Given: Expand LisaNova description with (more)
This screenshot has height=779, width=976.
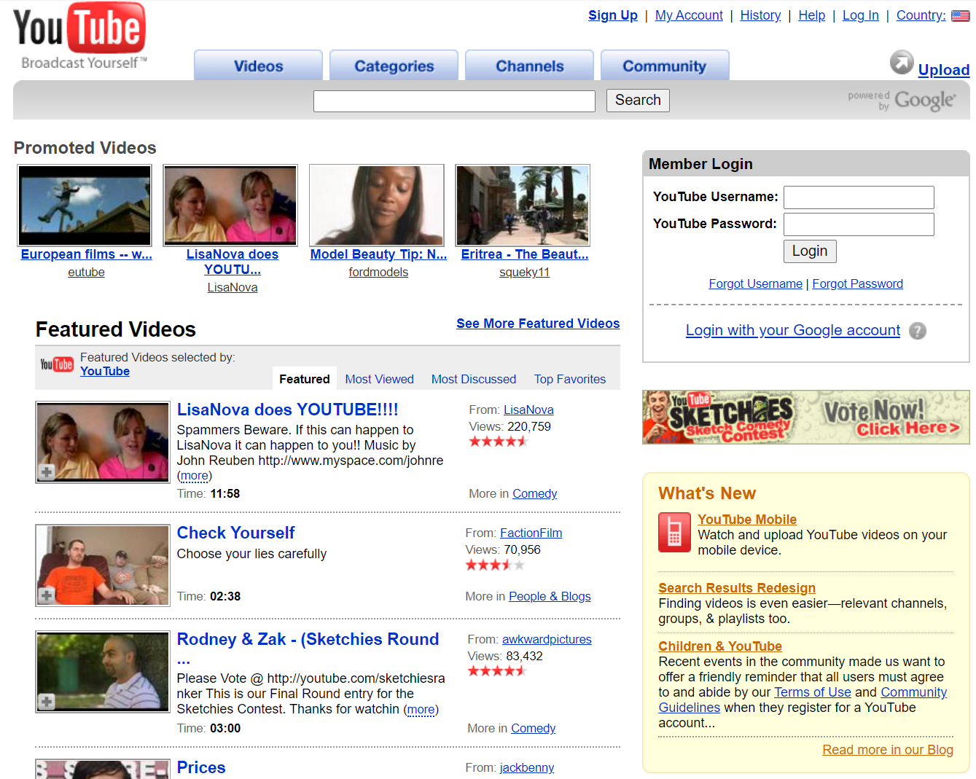Looking at the screenshot, I should pyautogui.click(x=195, y=476).
